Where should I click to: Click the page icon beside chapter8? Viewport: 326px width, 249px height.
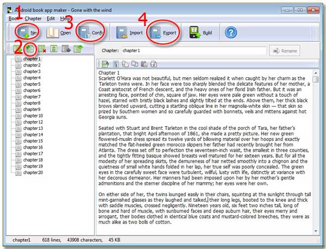click(x=18, y=103)
